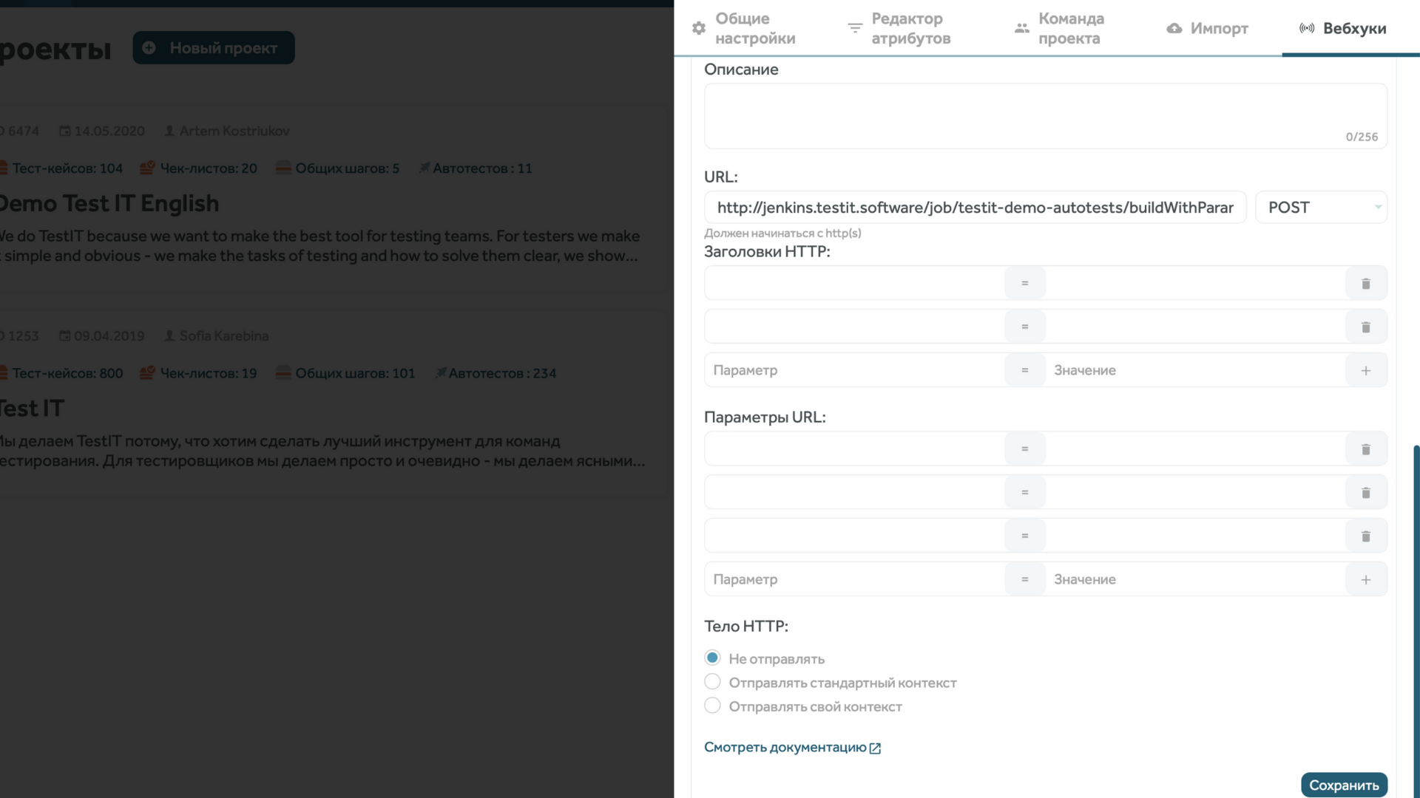The height and width of the screenshot is (798, 1420).
Task: Click Значение field under Заголовки HTTP
Action: pos(1194,370)
